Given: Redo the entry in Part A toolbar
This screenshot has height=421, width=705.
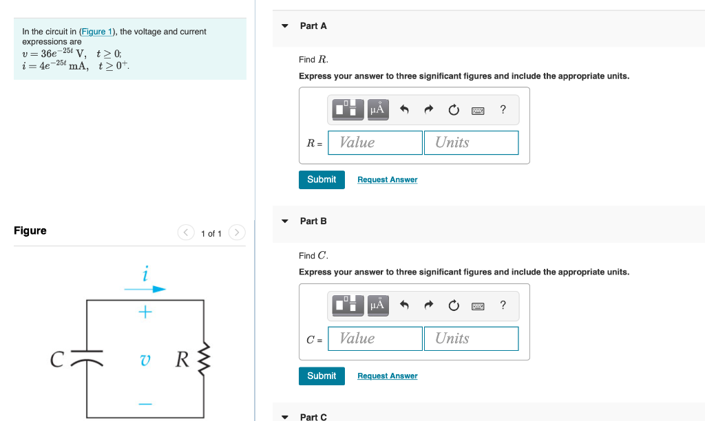Looking at the screenshot, I should tap(428, 110).
